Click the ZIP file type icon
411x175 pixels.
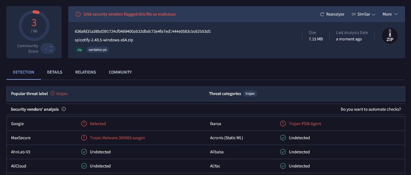coord(390,36)
